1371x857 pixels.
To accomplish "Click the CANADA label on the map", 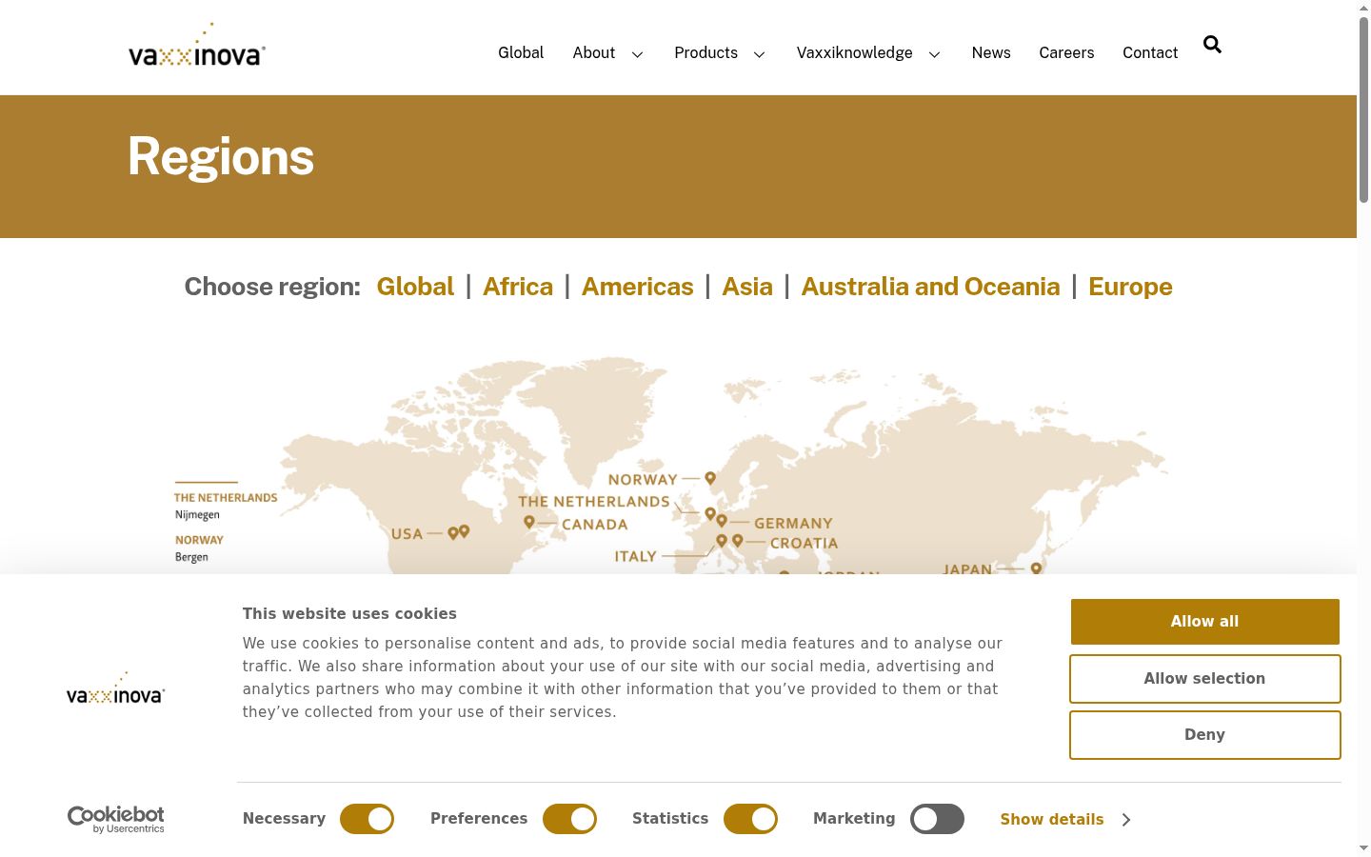I will 595,525.
